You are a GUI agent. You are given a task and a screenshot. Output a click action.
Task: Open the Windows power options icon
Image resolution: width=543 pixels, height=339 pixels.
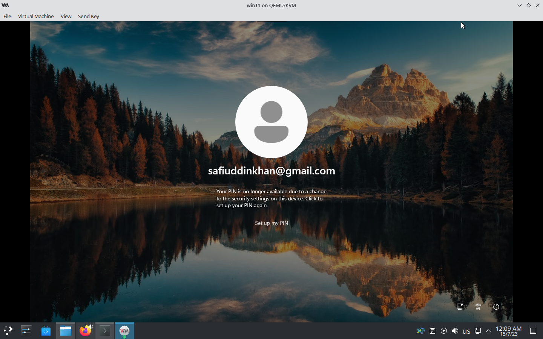(x=496, y=307)
